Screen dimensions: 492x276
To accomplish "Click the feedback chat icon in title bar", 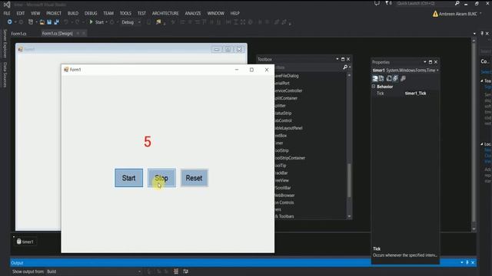I will pos(377,3).
